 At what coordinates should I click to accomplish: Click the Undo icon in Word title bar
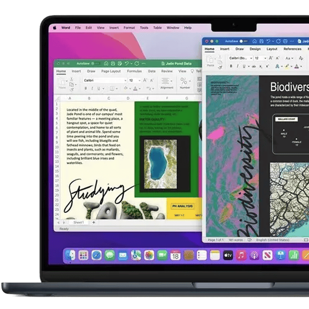pyautogui.click(x=268, y=41)
